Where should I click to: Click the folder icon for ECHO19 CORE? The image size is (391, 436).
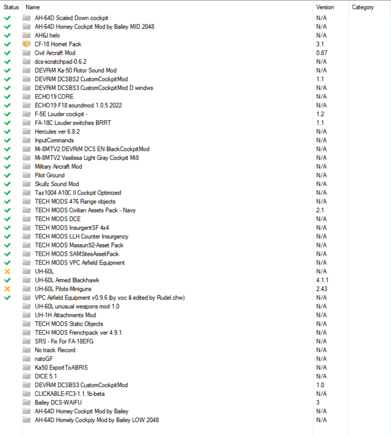(27, 97)
